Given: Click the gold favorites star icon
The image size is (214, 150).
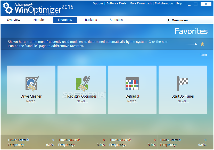Looking at the screenshot, I should 202,44.
